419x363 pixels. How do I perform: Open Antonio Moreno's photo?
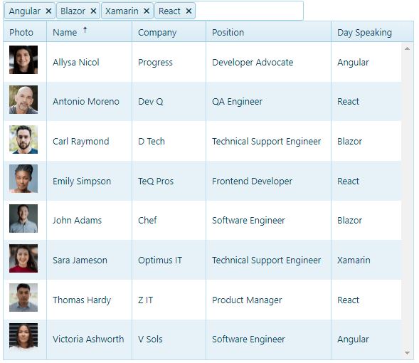[x=23, y=100]
